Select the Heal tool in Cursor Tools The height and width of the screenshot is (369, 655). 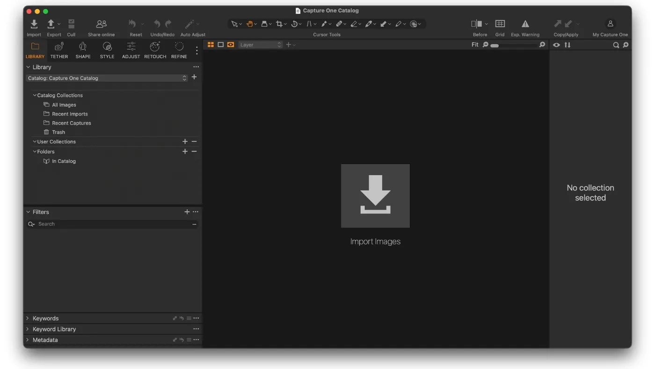(340, 23)
